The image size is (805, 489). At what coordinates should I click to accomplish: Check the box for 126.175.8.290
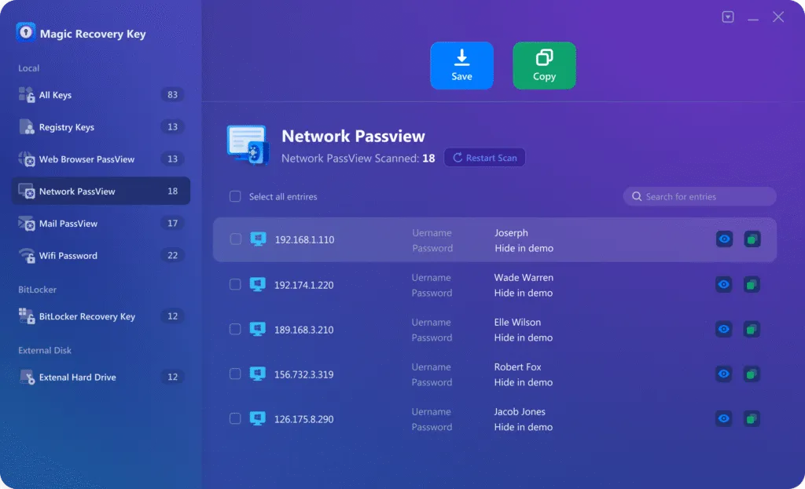coord(235,418)
